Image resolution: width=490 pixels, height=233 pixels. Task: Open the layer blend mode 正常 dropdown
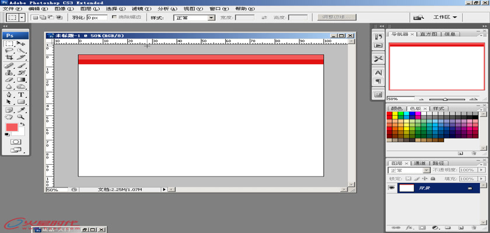(409, 170)
